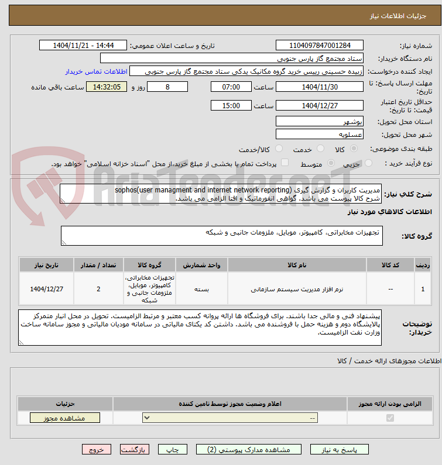This screenshot has height=465, width=442.
Task: Click the province field بوشهر
Action: point(320,121)
